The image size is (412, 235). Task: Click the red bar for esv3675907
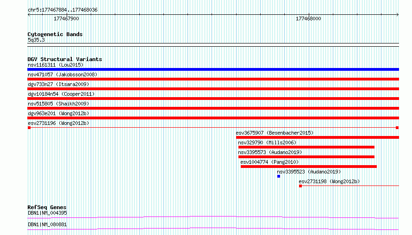click(318, 137)
